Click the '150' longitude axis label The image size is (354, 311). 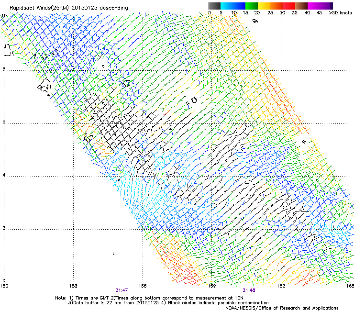point(4,286)
